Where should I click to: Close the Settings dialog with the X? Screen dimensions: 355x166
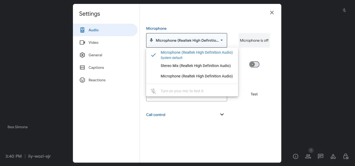(272, 13)
